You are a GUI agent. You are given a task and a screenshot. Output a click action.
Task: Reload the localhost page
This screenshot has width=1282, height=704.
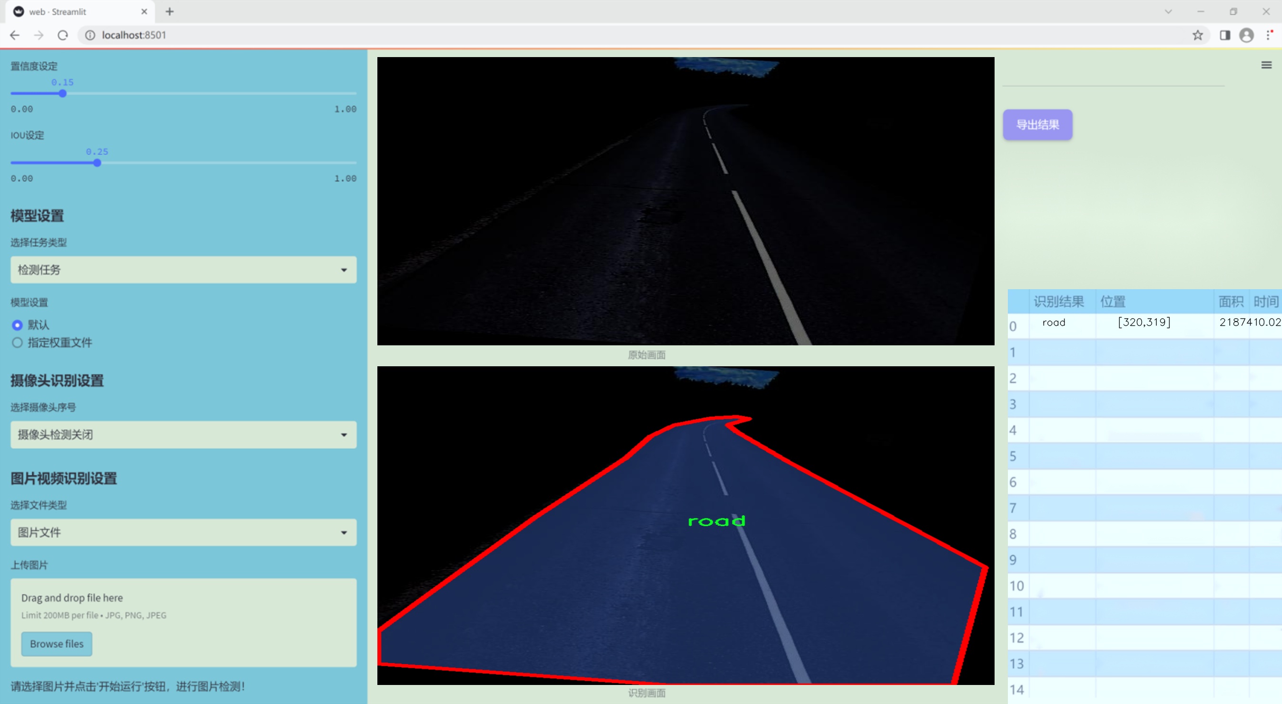63,35
